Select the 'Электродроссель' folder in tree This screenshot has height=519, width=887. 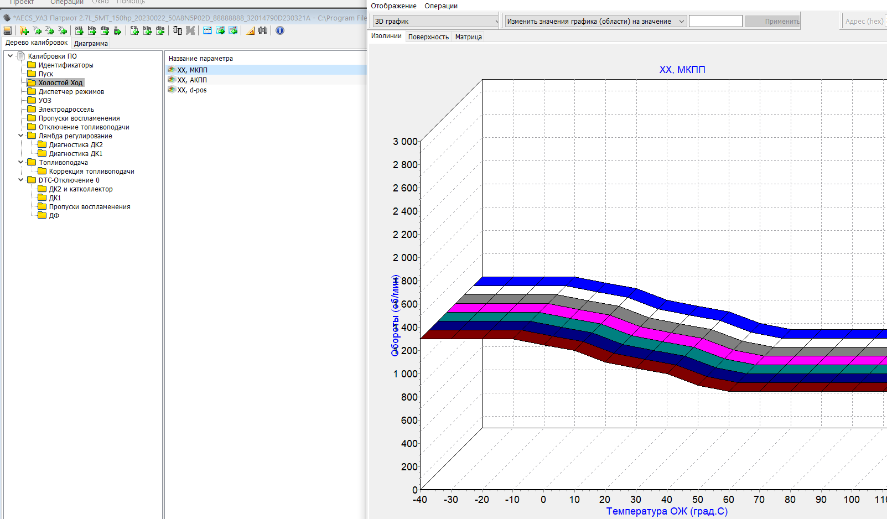pyautogui.click(x=66, y=110)
